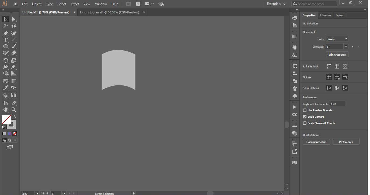Viewport: 370px width, 195px height.
Task: Open the Color panel palette icon
Action: tap(295, 18)
